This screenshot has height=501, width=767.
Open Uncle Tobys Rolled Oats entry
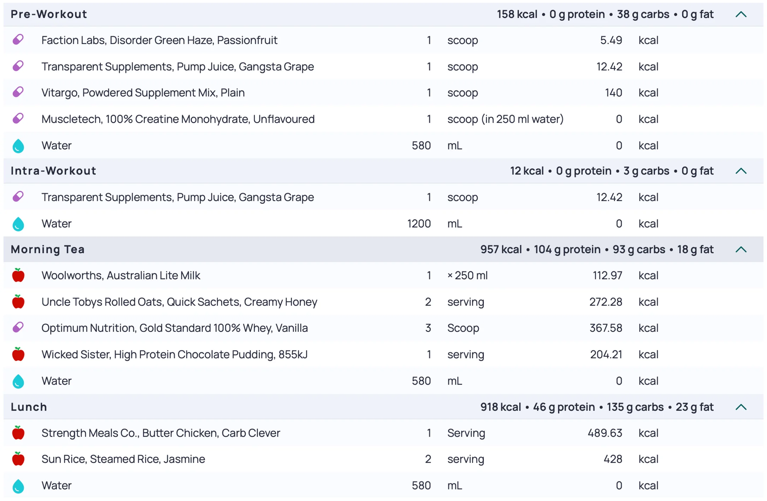pyautogui.click(x=179, y=302)
